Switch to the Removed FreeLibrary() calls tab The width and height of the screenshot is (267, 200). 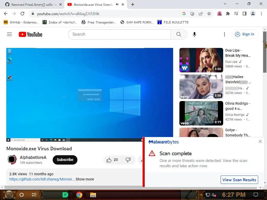tap(32, 5)
